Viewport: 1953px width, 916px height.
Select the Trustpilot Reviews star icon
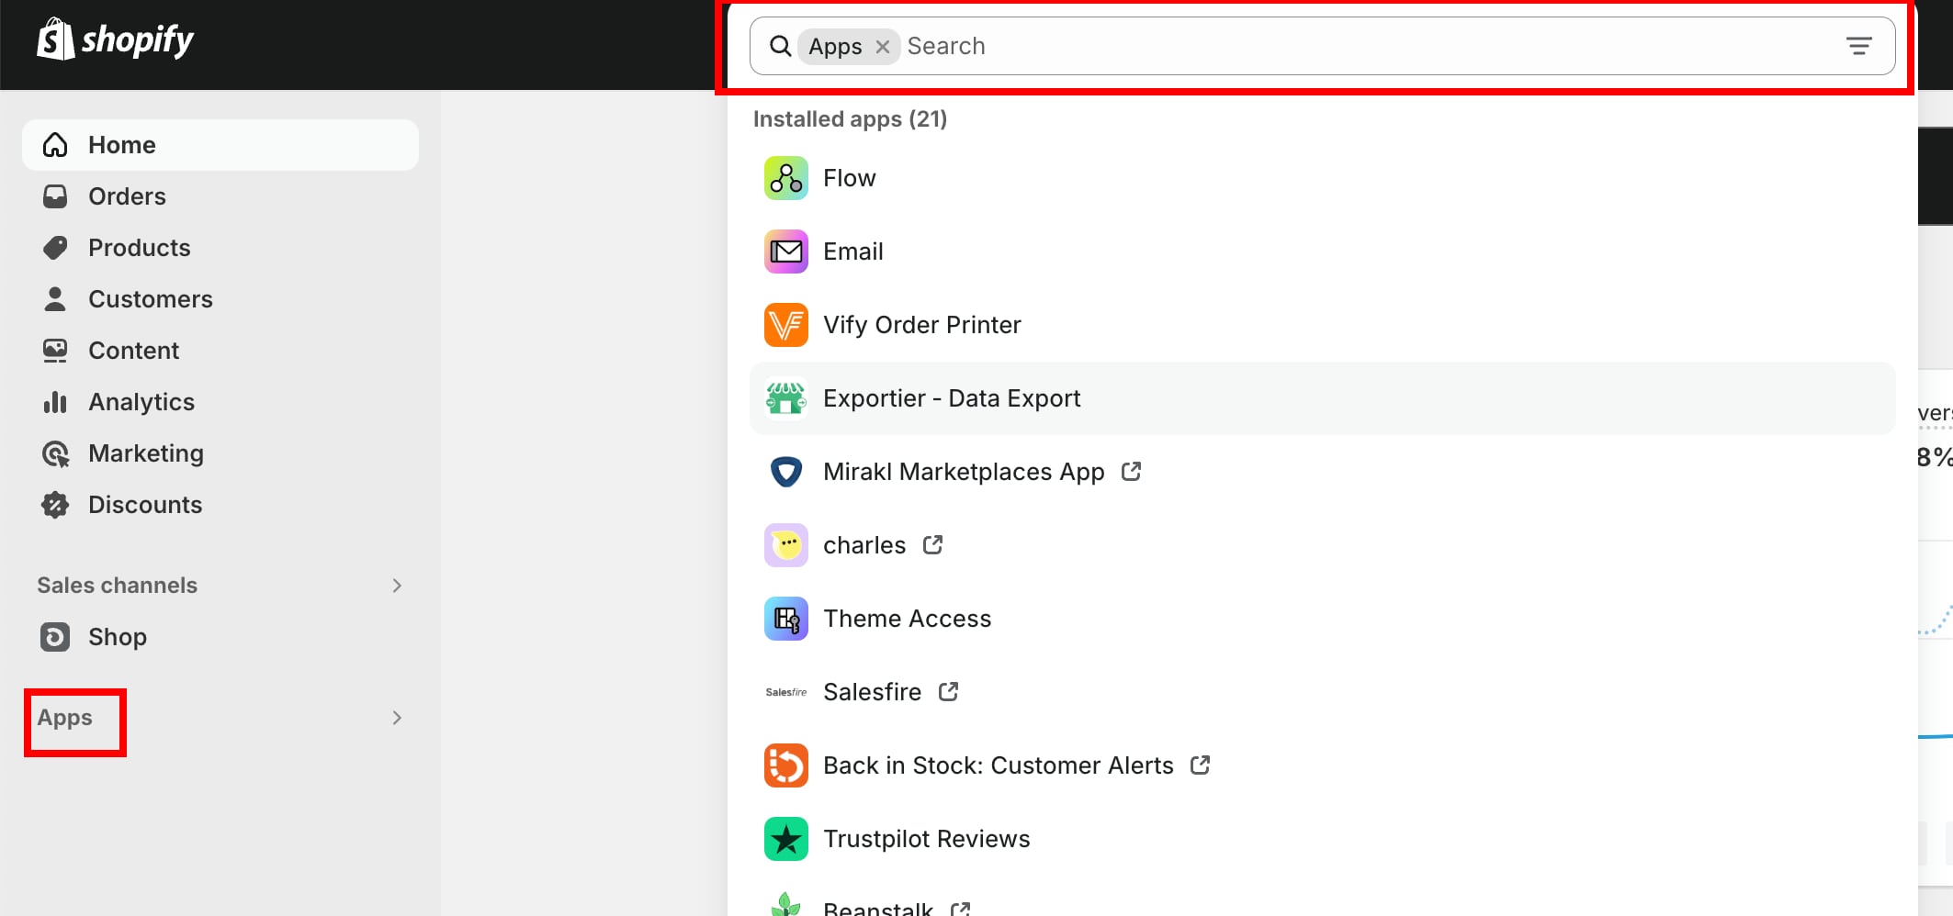pyautogui.click(x=785, y=838)
